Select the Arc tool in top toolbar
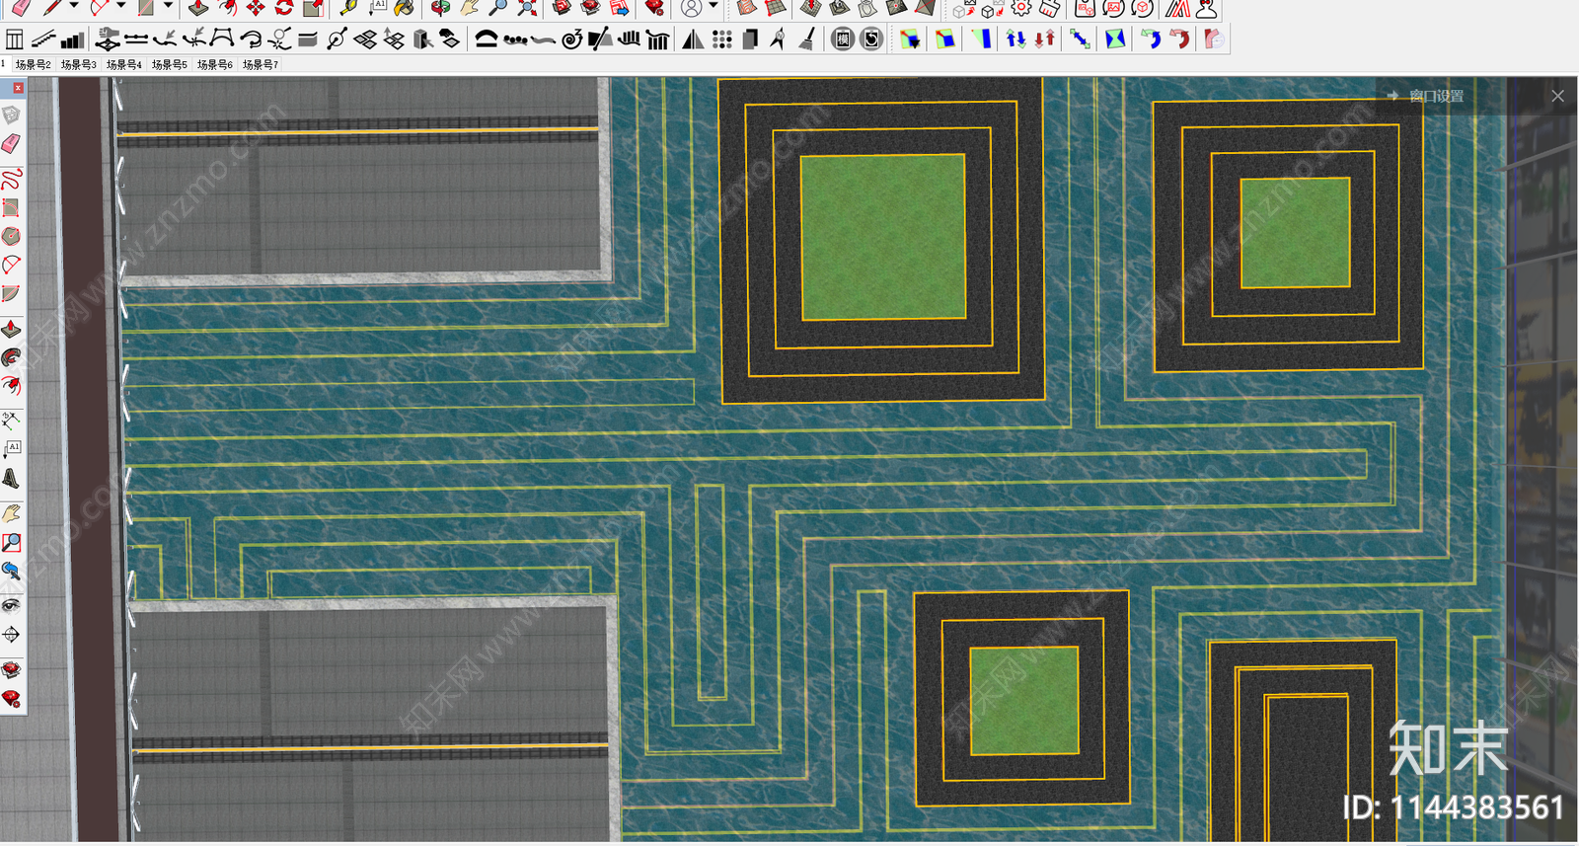The image size is (1579, 846). (x=100, y=8)
